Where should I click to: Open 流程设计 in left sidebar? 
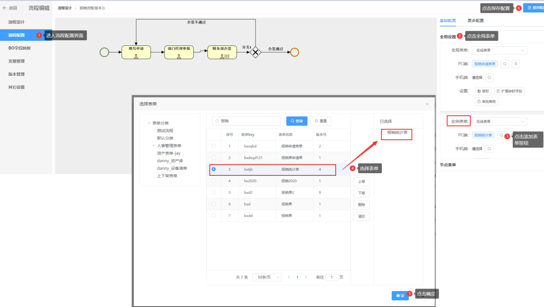[x=26, y=22]
